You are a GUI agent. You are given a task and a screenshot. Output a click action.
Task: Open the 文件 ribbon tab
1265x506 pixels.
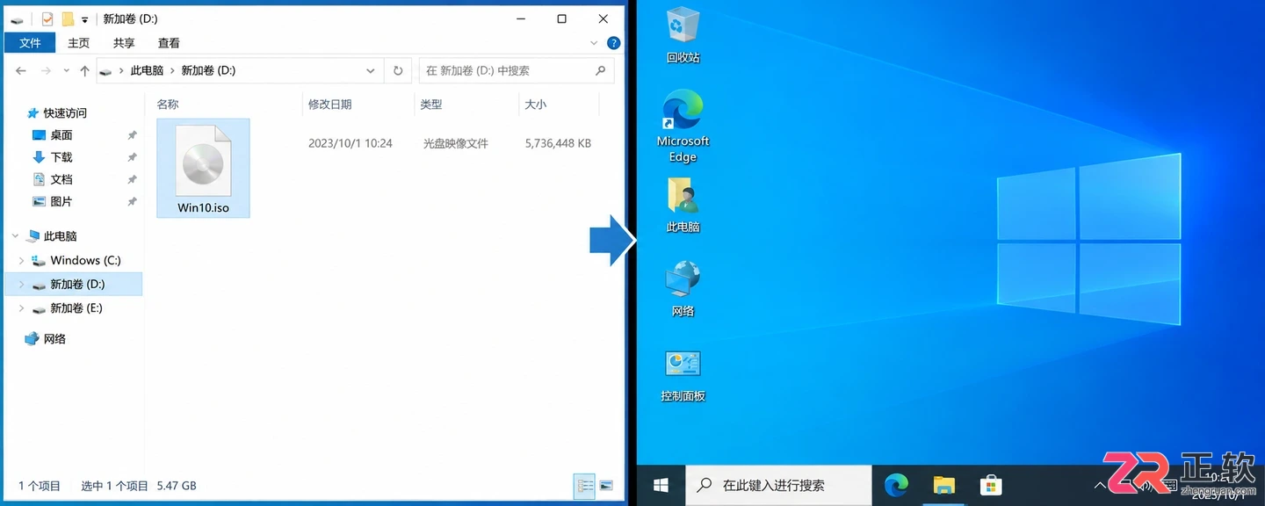(x=30, y=43)
